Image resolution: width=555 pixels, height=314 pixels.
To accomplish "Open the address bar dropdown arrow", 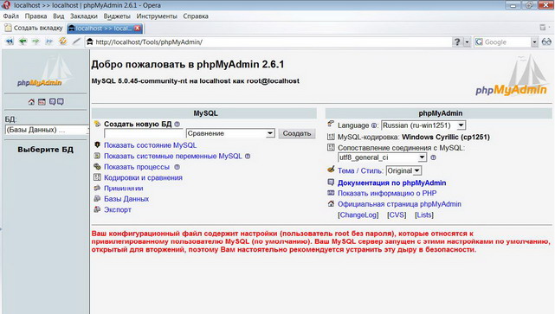I will click(x=468, y=42).
